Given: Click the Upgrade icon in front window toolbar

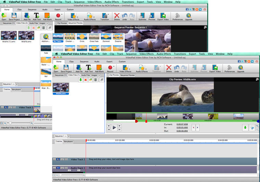Looking at the screenshot, I should tap(240, 69).
